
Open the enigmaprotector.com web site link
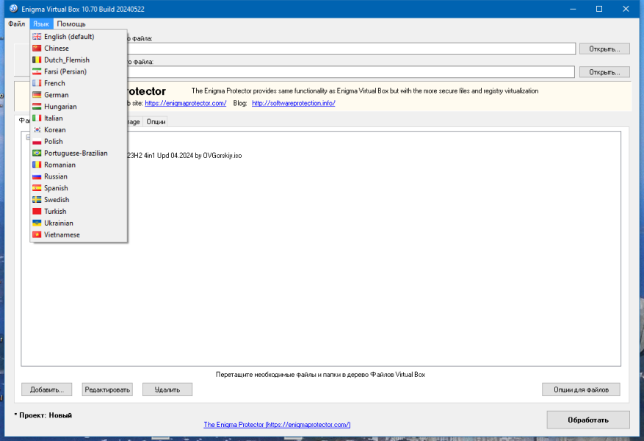tap(186, 103)
